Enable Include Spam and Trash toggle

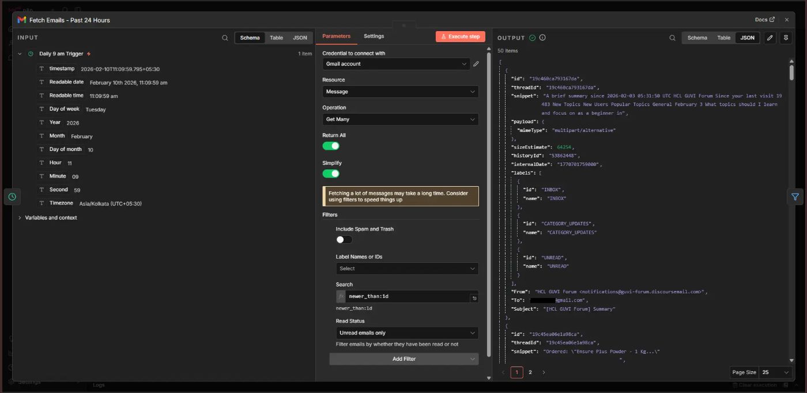(x=344, y=240)
